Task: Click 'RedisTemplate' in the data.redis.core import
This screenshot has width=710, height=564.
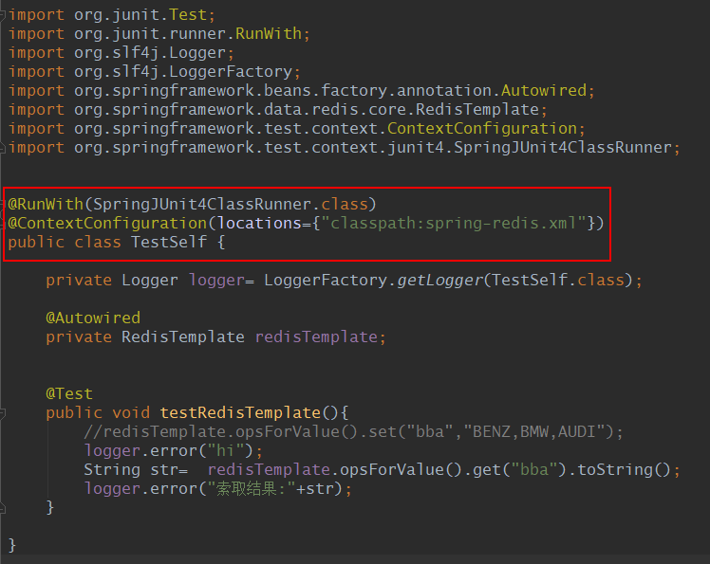Action: coord(477,109)
